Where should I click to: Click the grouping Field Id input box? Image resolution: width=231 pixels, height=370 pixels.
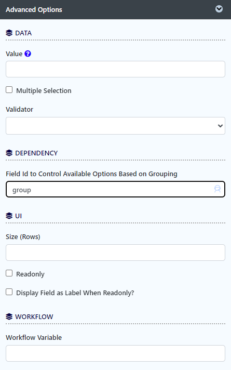[115, 189]
